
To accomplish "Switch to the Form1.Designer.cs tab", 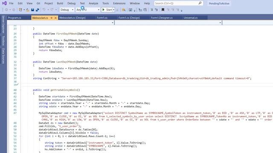I will [162, 18].
